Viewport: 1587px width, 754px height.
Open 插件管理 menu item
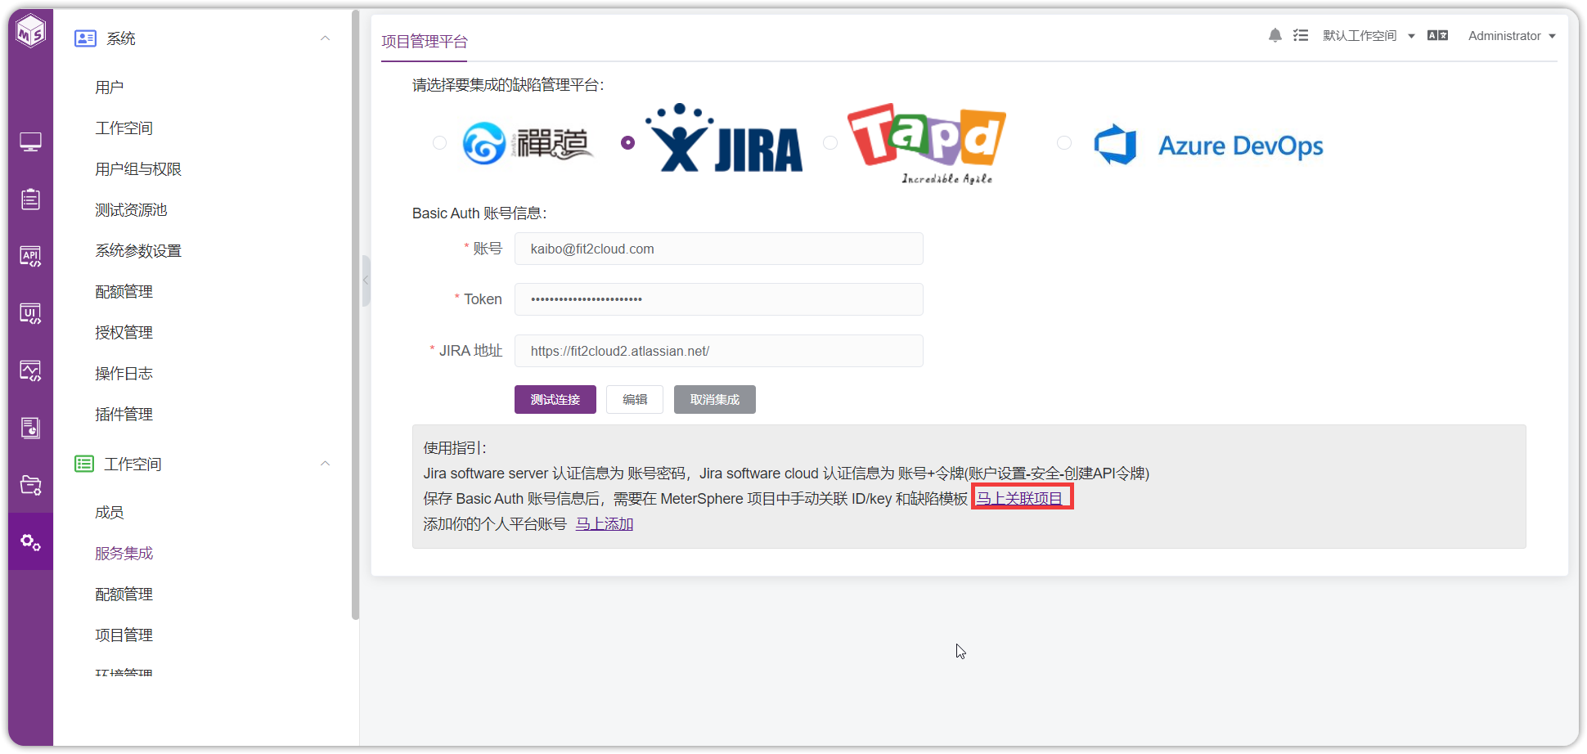[124, 415]
